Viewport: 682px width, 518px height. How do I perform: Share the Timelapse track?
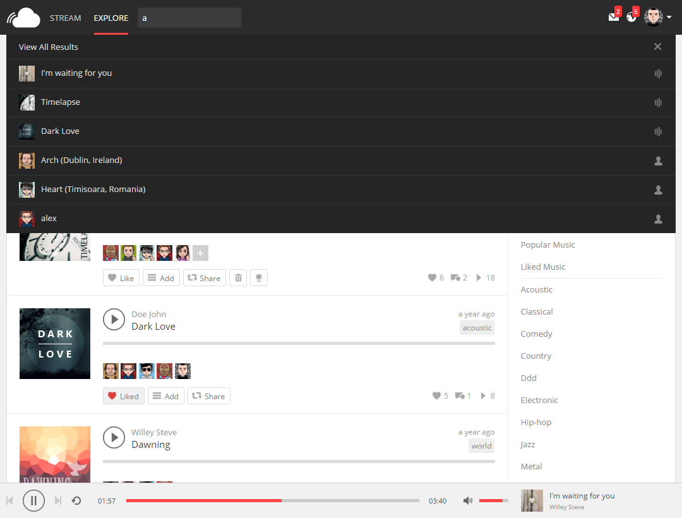click(205, 278)
